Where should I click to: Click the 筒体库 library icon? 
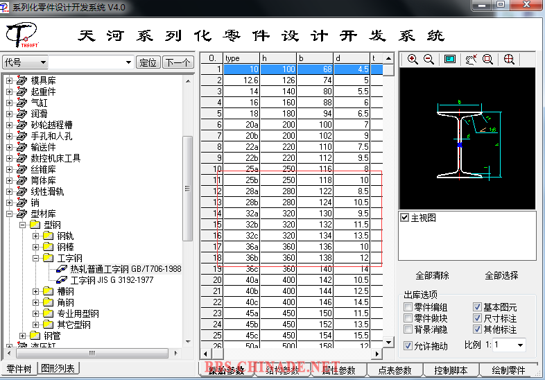(x=21, y=181)
